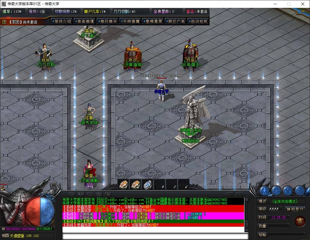
Task: Toggle the shout channel icon in chat bar
Action: tap(81, 194)
